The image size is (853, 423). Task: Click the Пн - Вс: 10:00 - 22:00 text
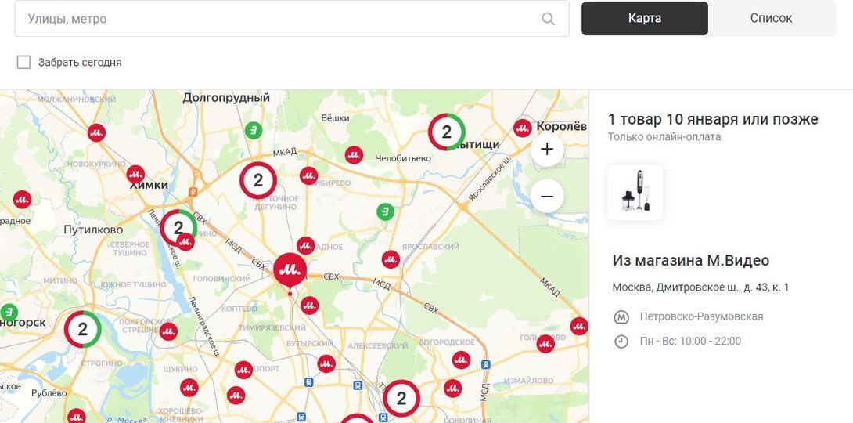[690, 342]
